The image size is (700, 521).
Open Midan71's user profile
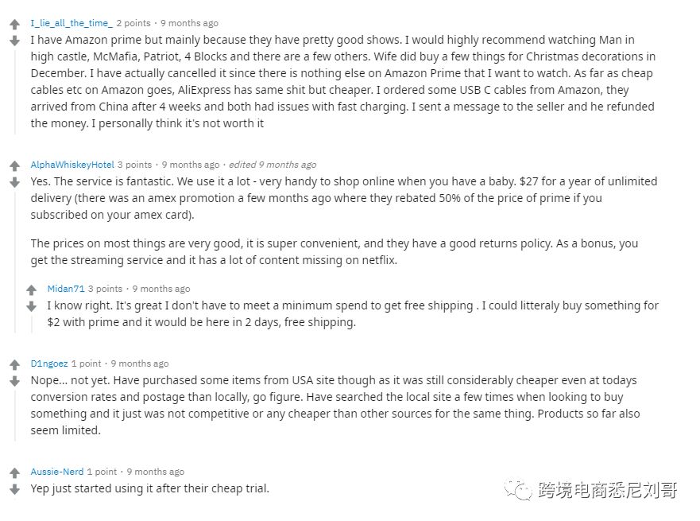point(66,288)
